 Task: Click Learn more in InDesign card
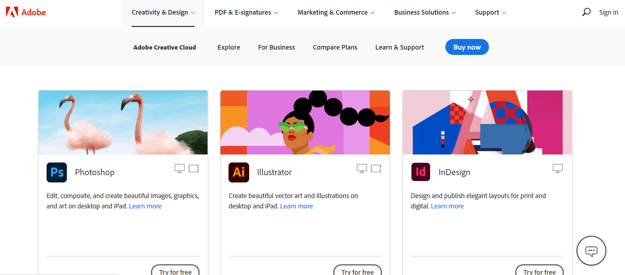[x=447, y=206]
